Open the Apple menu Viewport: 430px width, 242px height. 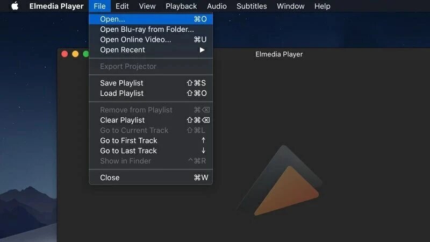[15, 6]
